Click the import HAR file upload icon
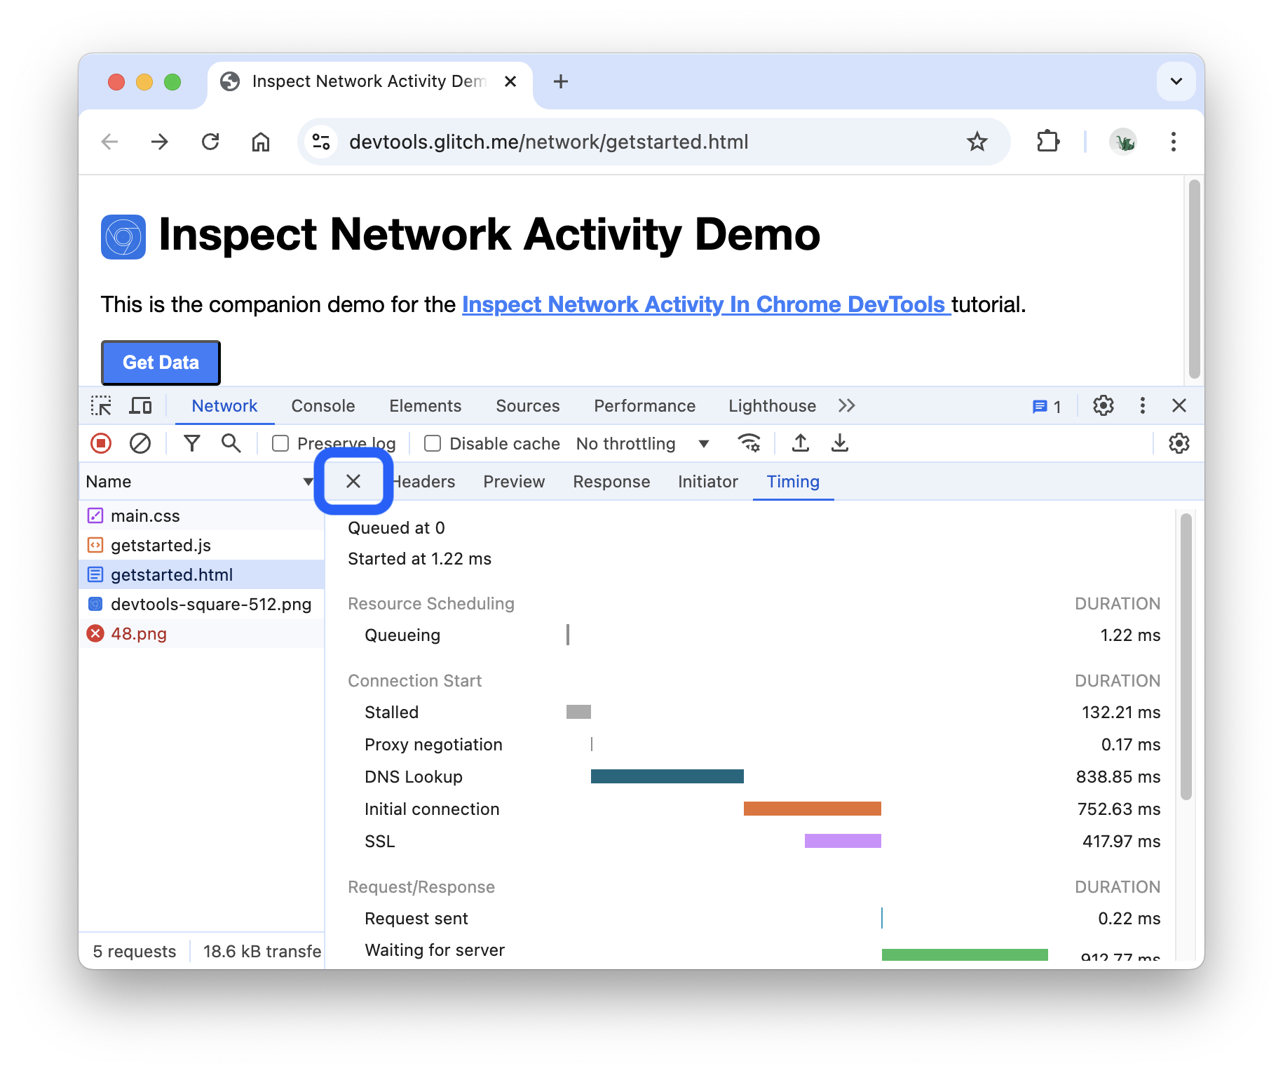Viewport: 1283px width, 1073px height. coord(800,443)
